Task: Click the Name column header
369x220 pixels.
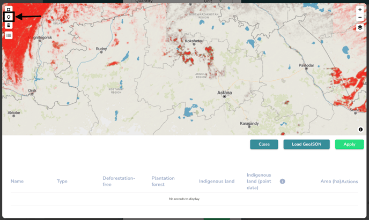Action: [x=17, y=181]
